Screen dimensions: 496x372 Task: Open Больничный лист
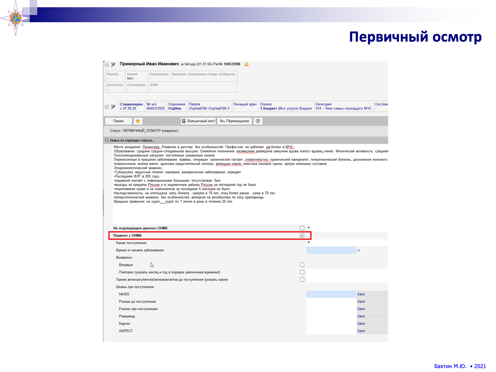pyautogui.click(x=198, y=121)
